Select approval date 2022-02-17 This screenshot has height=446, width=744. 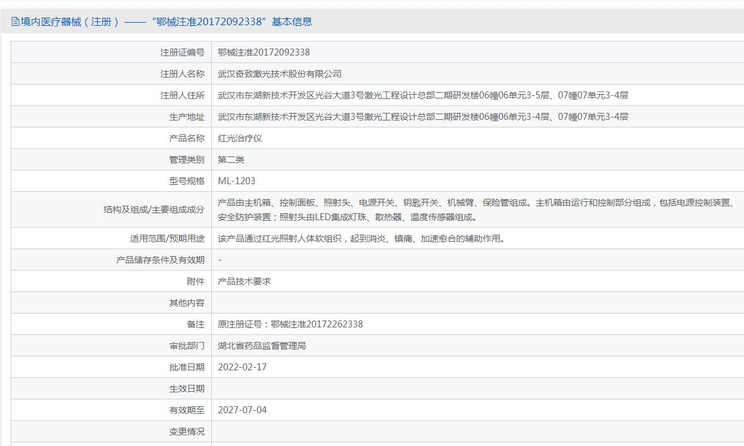242,367
